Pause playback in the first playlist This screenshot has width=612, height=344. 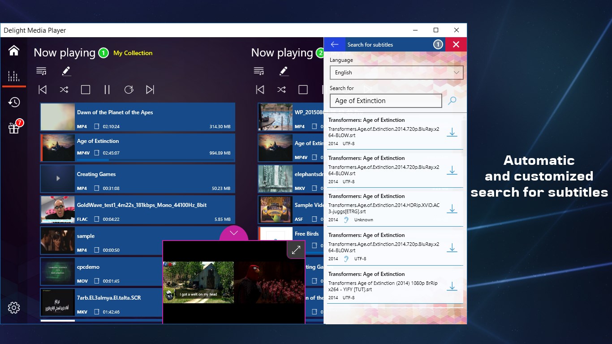pos(107,90)
